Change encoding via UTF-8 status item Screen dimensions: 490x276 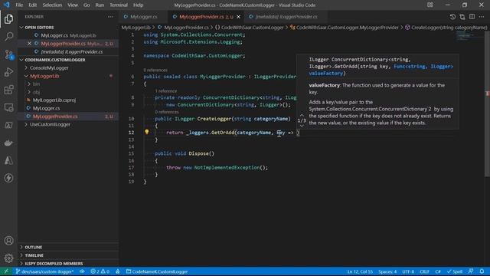click(408, 271)
